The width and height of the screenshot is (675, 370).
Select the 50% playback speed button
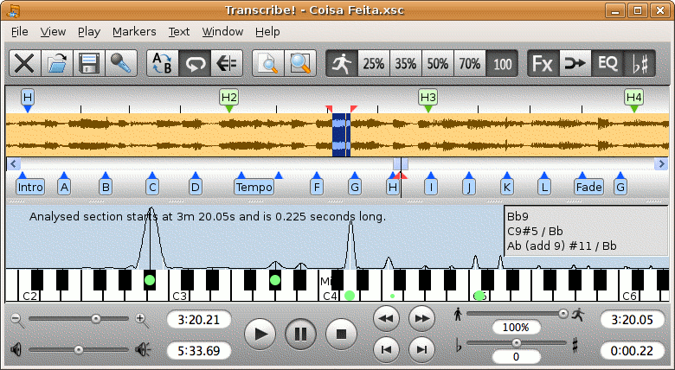click(x=438, y=63)
